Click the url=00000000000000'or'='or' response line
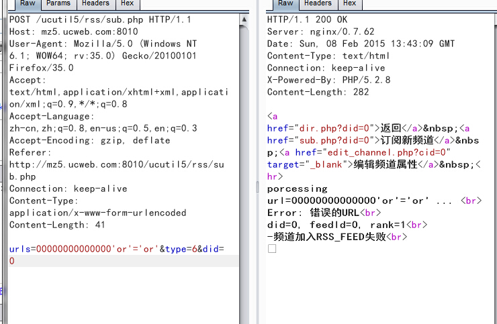Screen dimensions: 497x324 pos(374,201)
